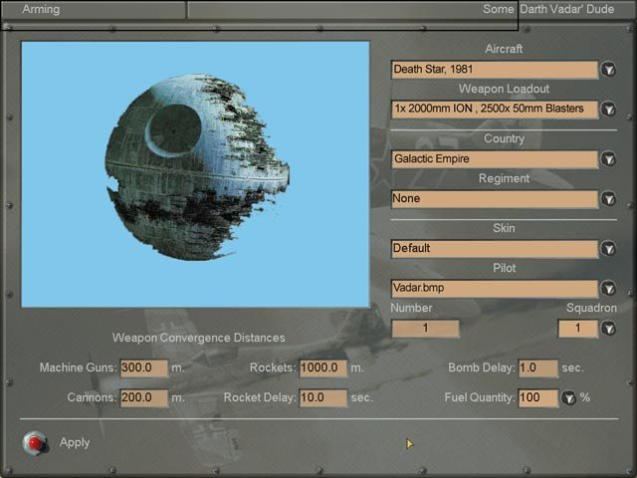Click the Regiment field showing None
Screen dimensions: 637x478
[495, 199]
